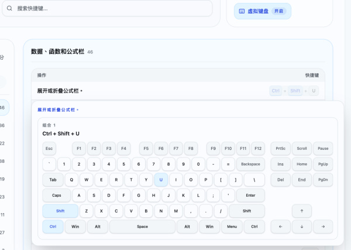Click the semicolon key
Screen dimensions: 351x250
(213, 196)
